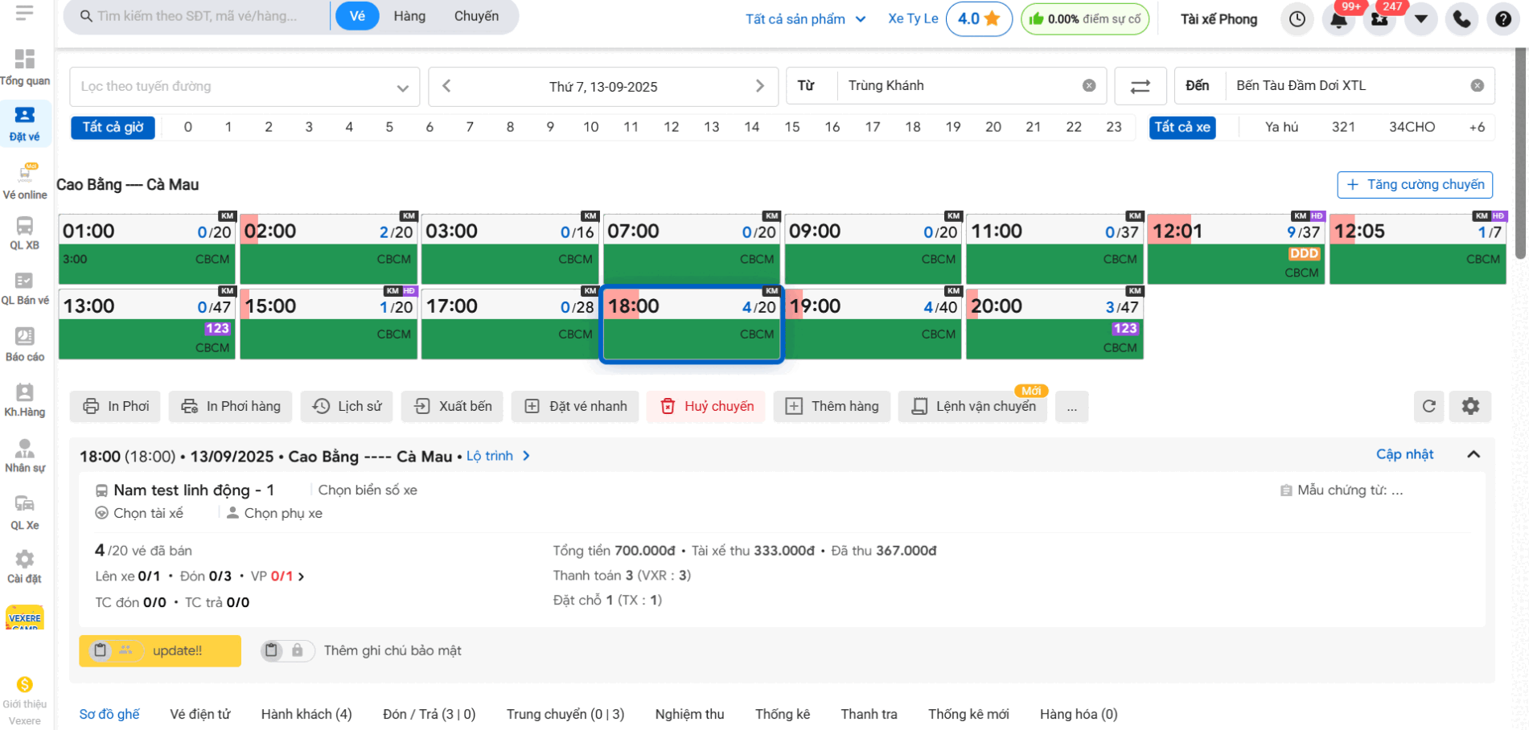
Task: Open the Tất cả sản phẩm dropdown
Action: pyautogui.click(x=805, y=19)
